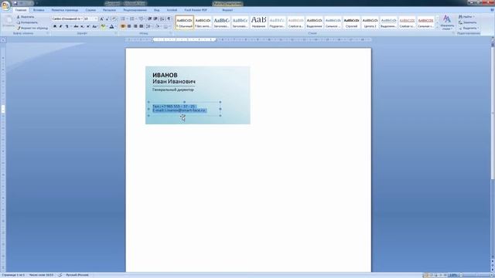The height and width of the screenshot is (278, 495).
Task: Apply the Название style
Action: tap(258, 22)
